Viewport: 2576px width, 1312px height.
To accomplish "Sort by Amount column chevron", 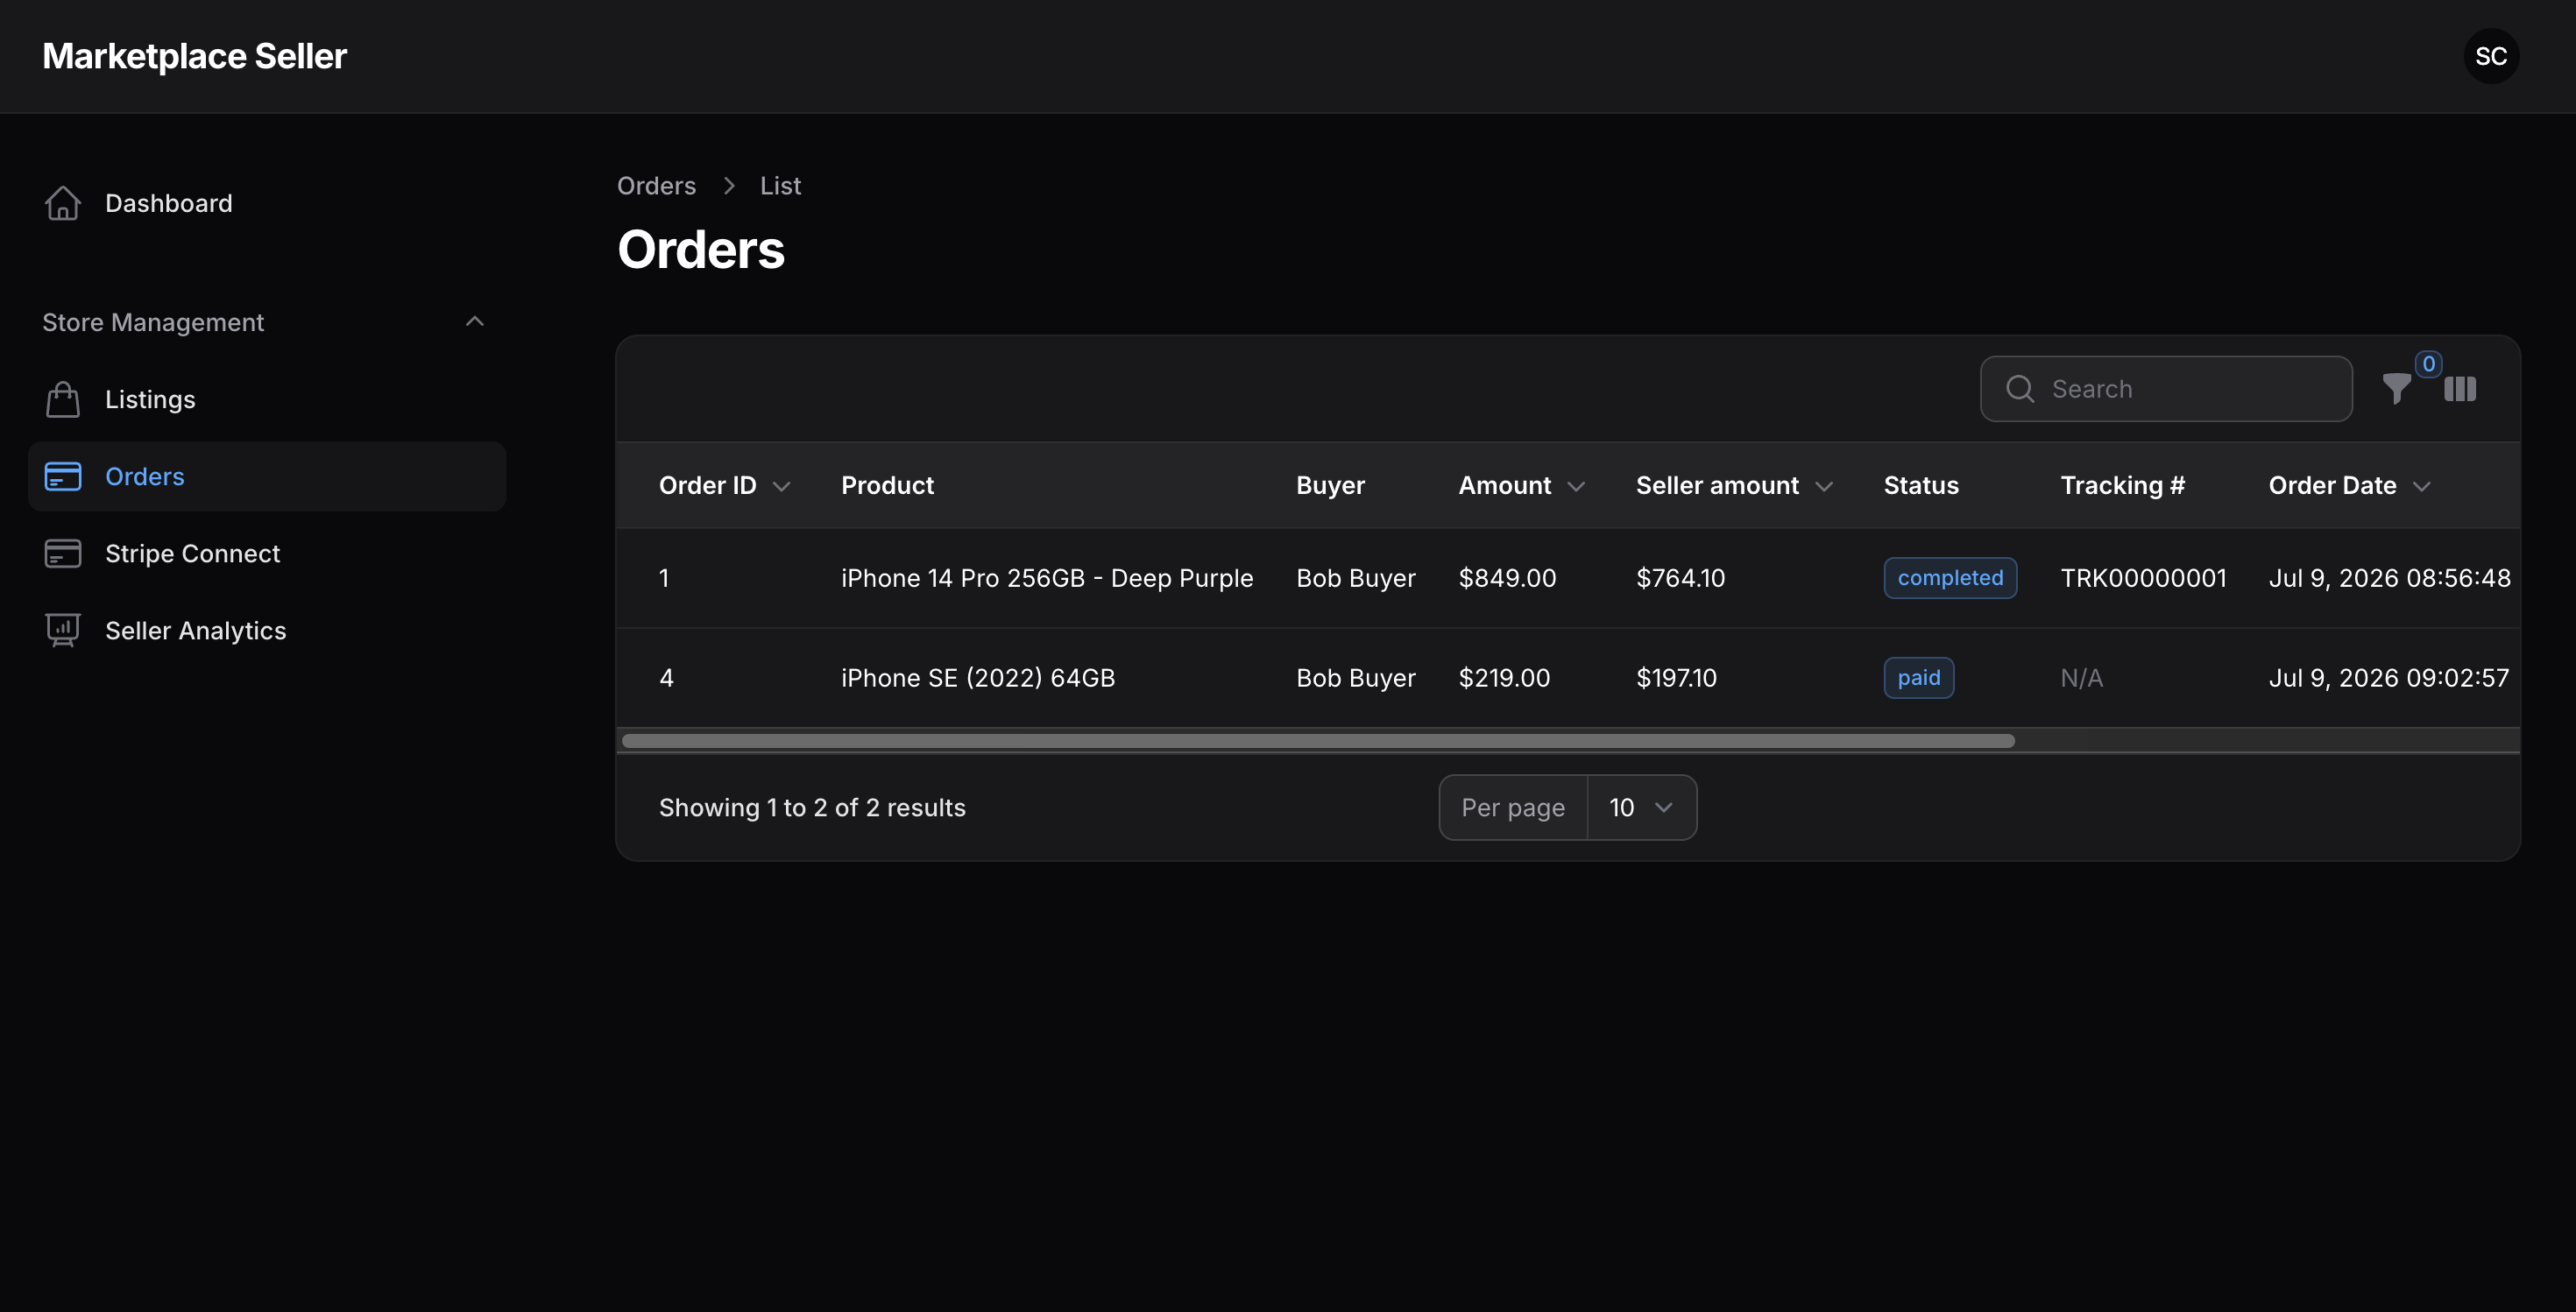I will pyautogui.click(x=1576, y=487).
